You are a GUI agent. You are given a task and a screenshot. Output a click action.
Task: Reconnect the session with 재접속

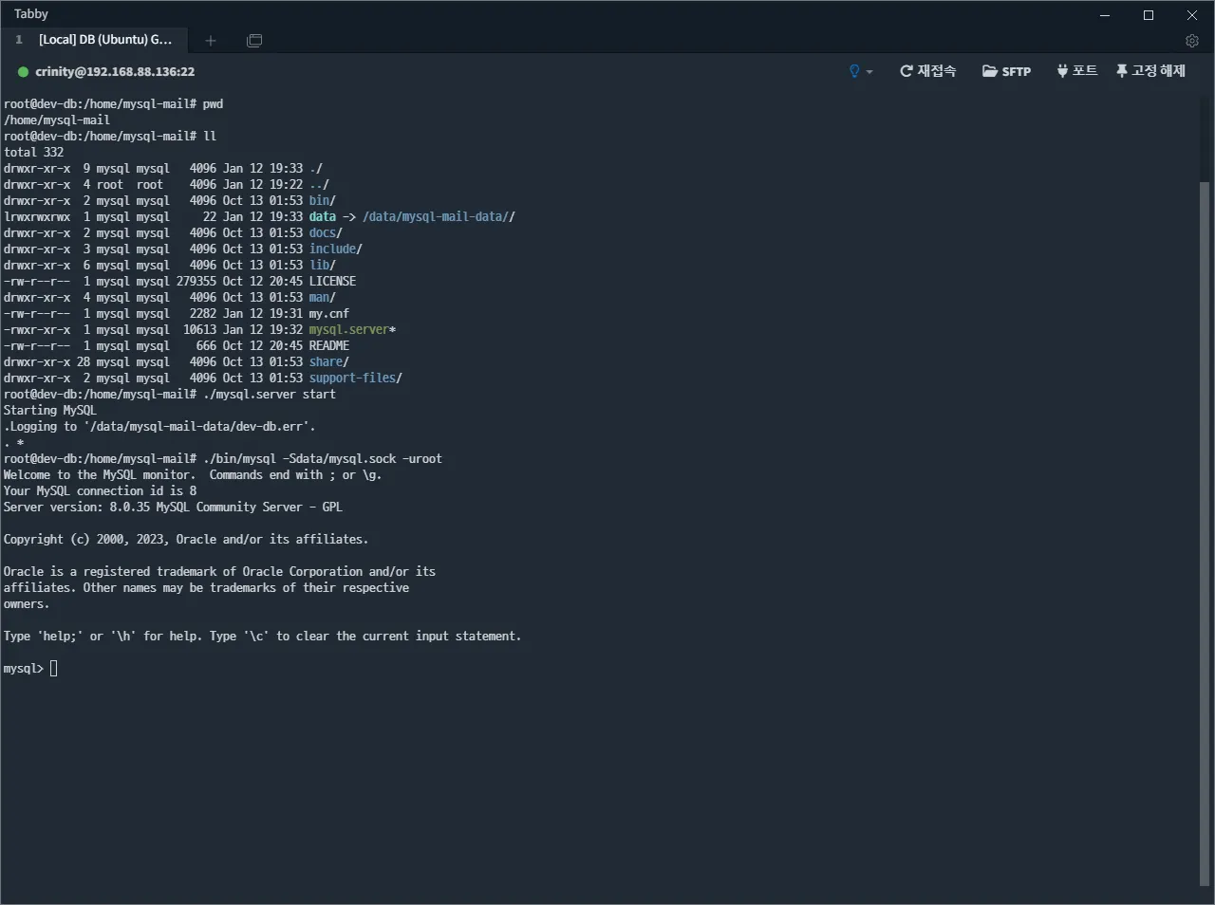927,71
